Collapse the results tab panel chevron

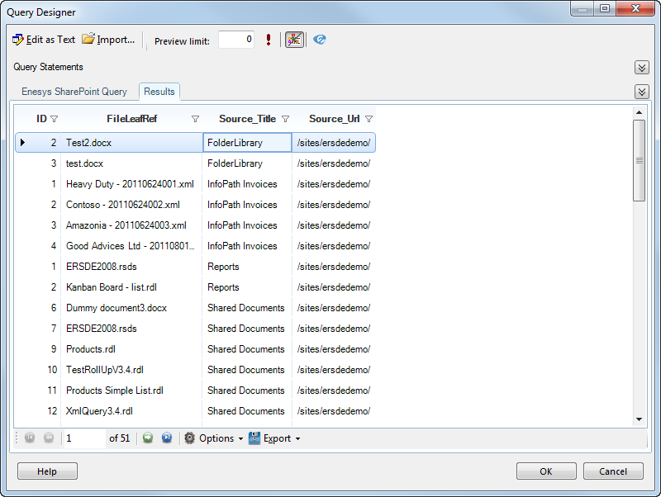pyautogui.click(x=641, y=92)
